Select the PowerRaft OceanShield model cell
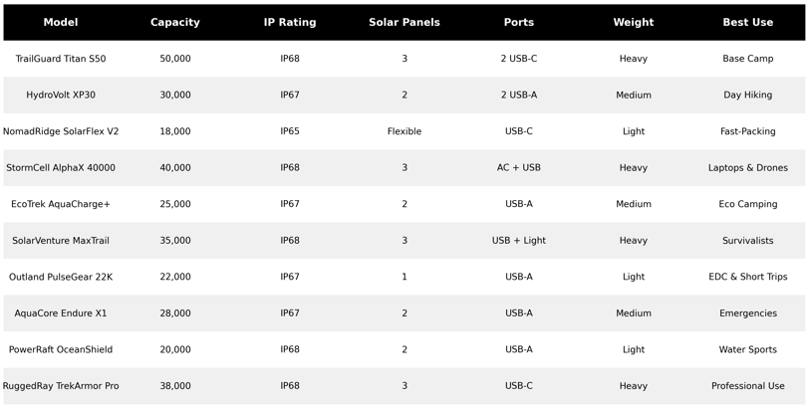Viewport: 809px width, 409px height. pos(61,349)
